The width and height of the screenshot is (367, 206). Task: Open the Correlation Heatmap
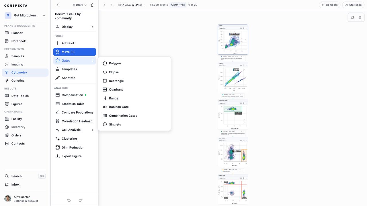pyautogui.click(x=75, y=121)
